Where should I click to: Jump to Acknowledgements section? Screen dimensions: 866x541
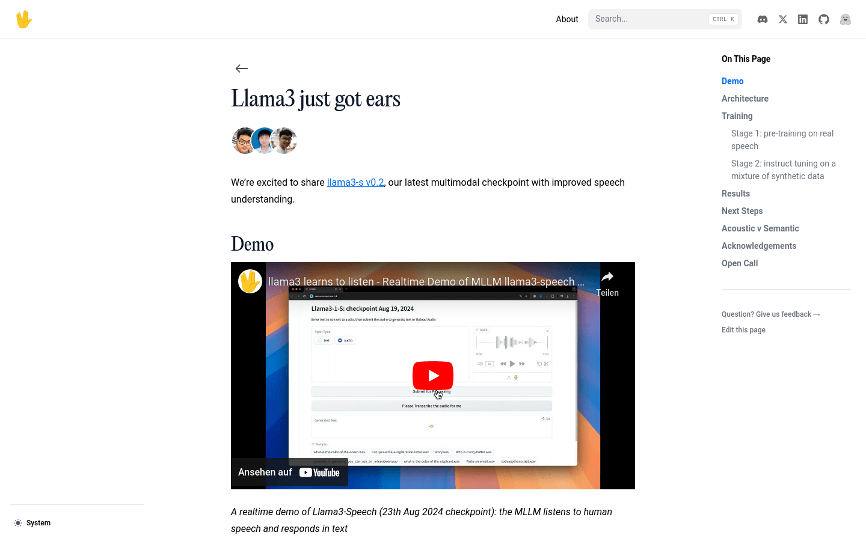pyautogui.click(x=759, y=246)
